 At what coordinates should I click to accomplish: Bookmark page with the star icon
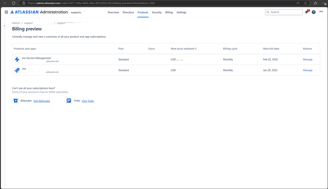[x=305, y=3]
